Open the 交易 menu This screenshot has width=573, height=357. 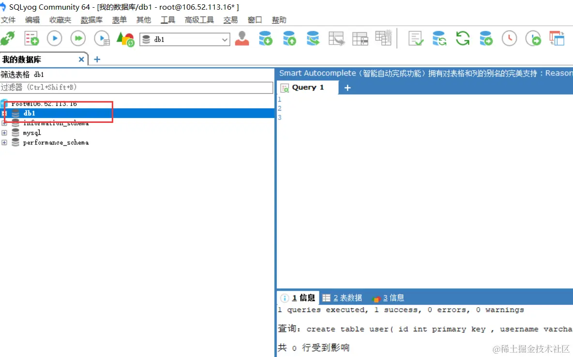pos(230,20)
